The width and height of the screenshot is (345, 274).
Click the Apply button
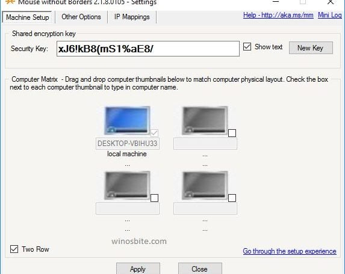(138, 269)
